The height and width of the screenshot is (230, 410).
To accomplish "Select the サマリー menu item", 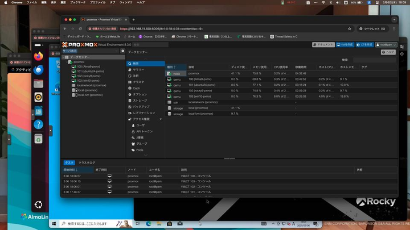I will [x=138, y=69].
